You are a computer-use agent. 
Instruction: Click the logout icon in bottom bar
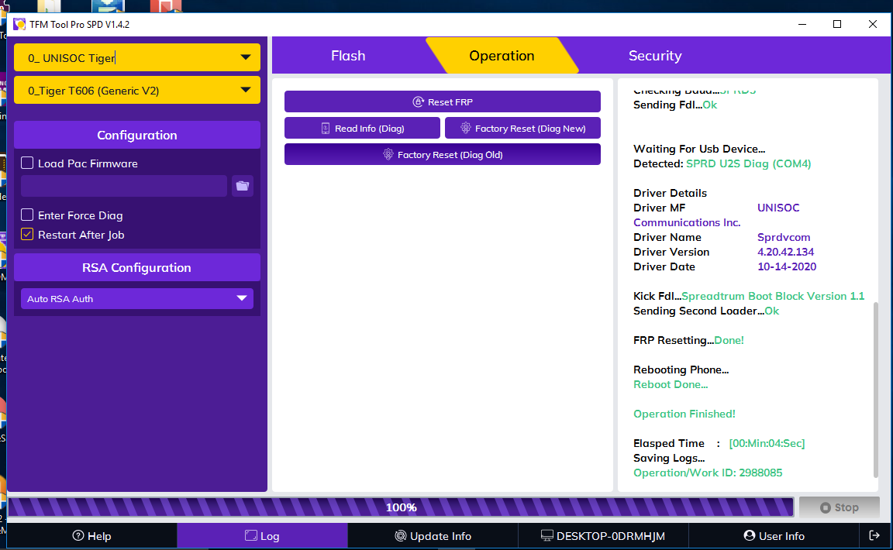874,536
